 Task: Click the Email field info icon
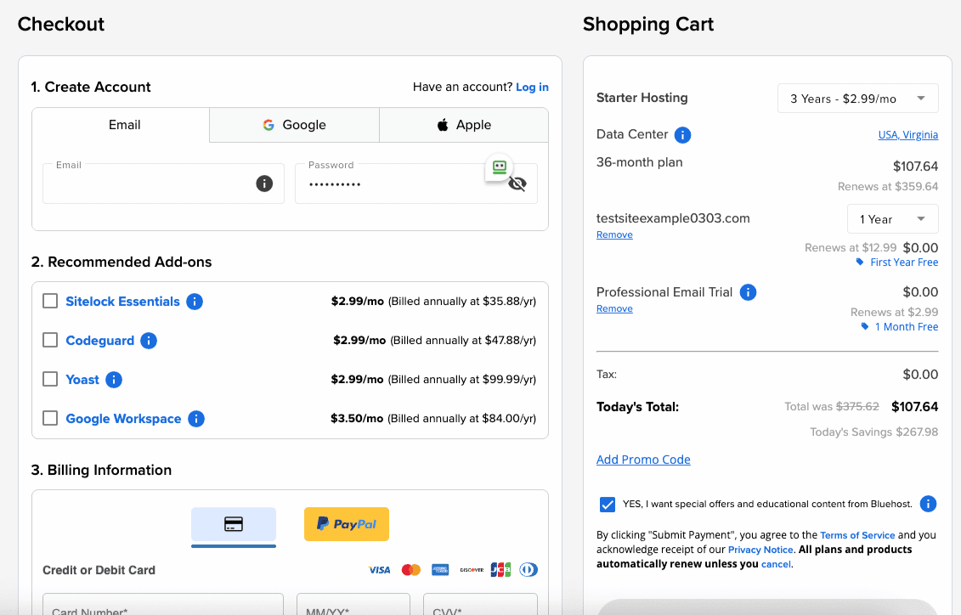point(264,183)
